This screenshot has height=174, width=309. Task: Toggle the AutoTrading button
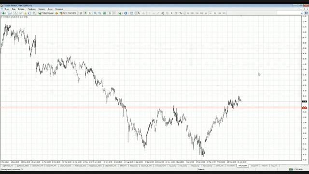click(68, 13)
